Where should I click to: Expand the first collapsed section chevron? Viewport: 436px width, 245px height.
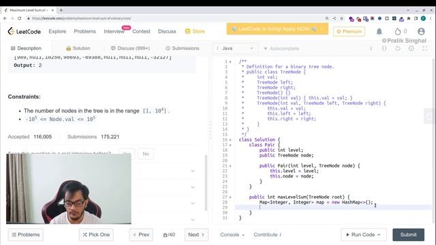tap(193, 171)
